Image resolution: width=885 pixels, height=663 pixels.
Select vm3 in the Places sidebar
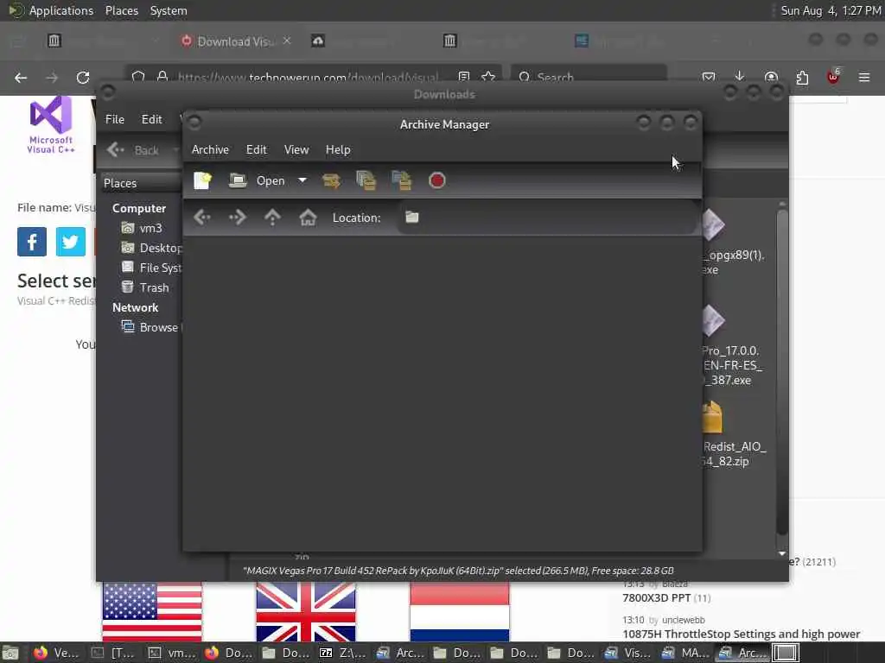[x=143, y=228]
